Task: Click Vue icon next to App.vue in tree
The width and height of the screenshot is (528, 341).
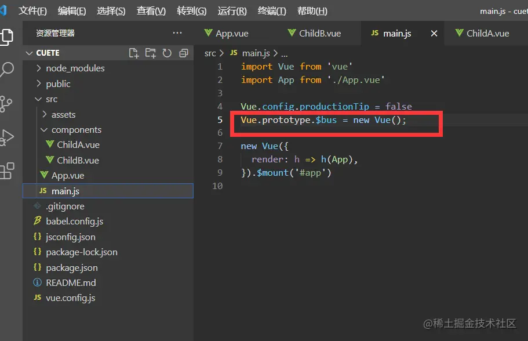Action: pos(44,175)
